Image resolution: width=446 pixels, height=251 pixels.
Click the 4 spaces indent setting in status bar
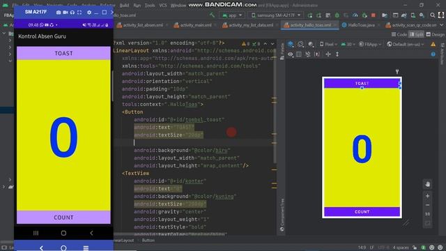point(401,248)
